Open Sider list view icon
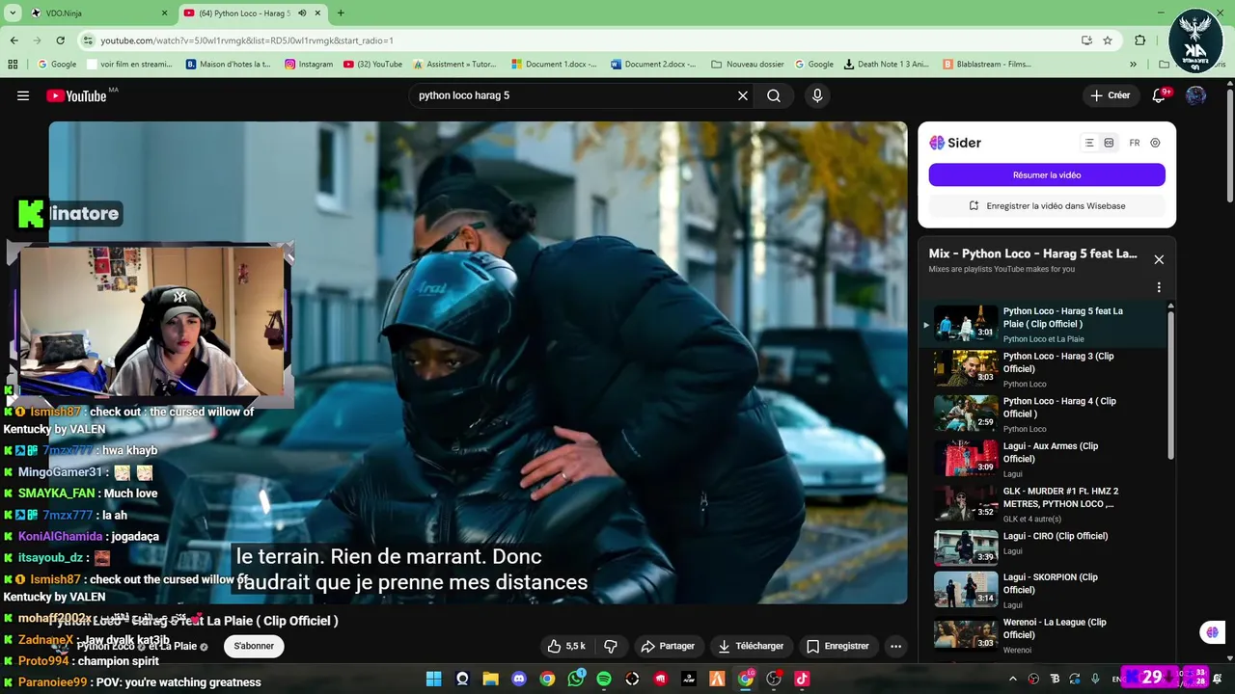This screenshot has height=694, width=1235. click(x=1089, y=143)
